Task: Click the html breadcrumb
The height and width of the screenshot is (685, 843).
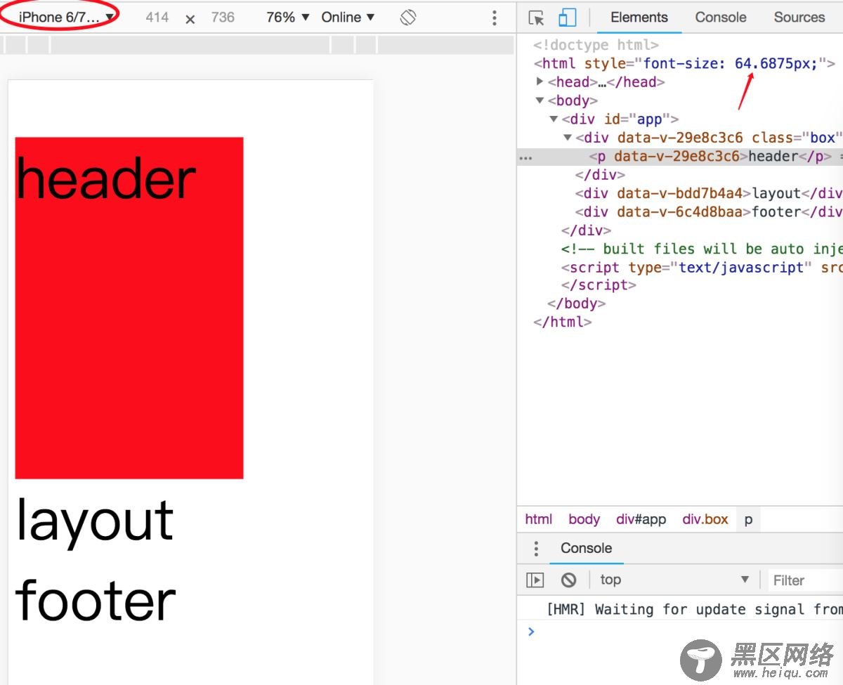Action: 539,519
